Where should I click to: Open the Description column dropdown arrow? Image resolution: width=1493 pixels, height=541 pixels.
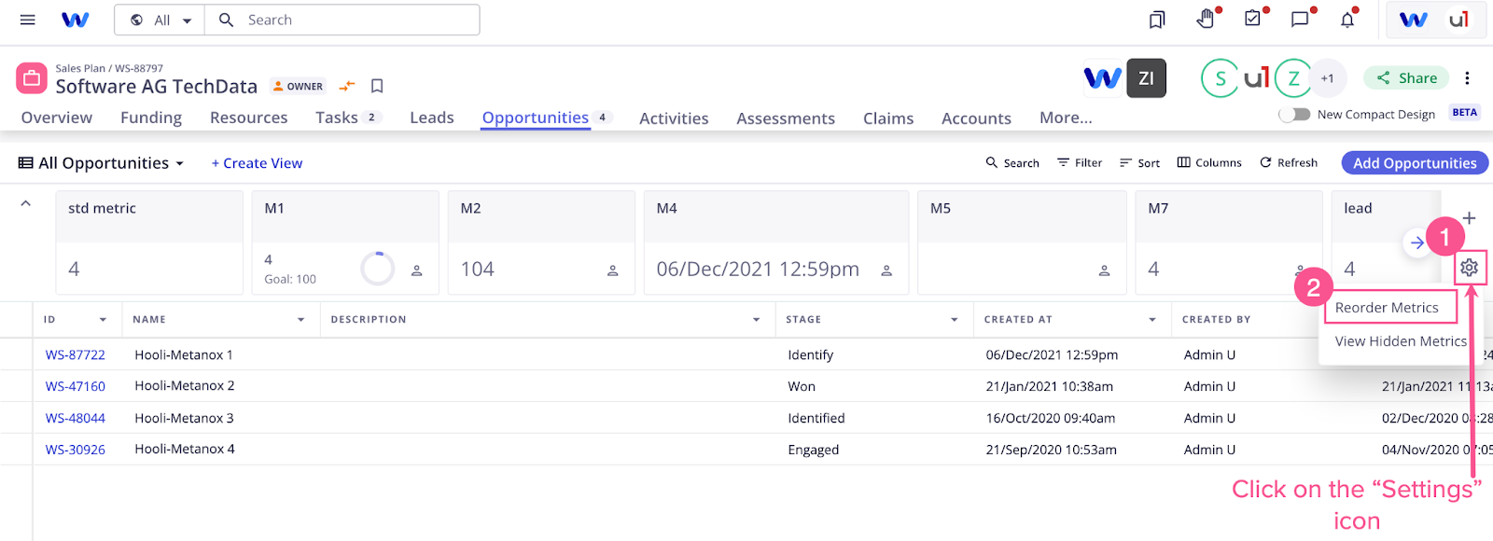point(756,319)
